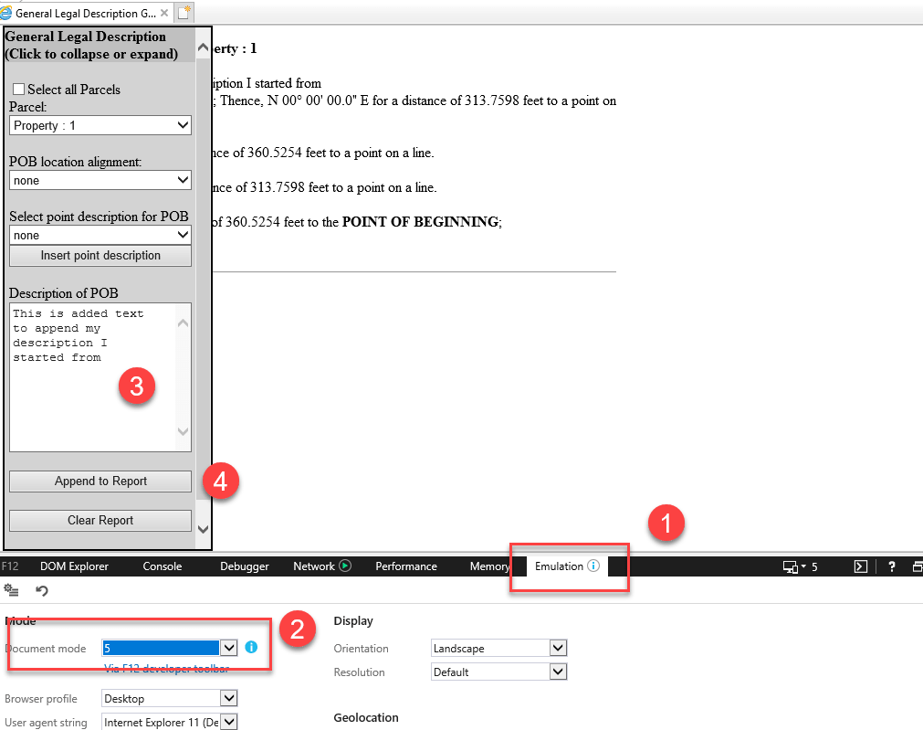Click the reset emulation settings undo icon
The height and width of the screenshot is (730, 923).
(x=42, y=591)
